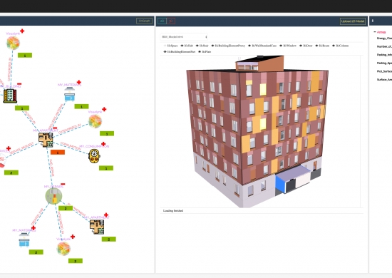Collapse MY_REPAIRS using its red minus

coord(63,184)
